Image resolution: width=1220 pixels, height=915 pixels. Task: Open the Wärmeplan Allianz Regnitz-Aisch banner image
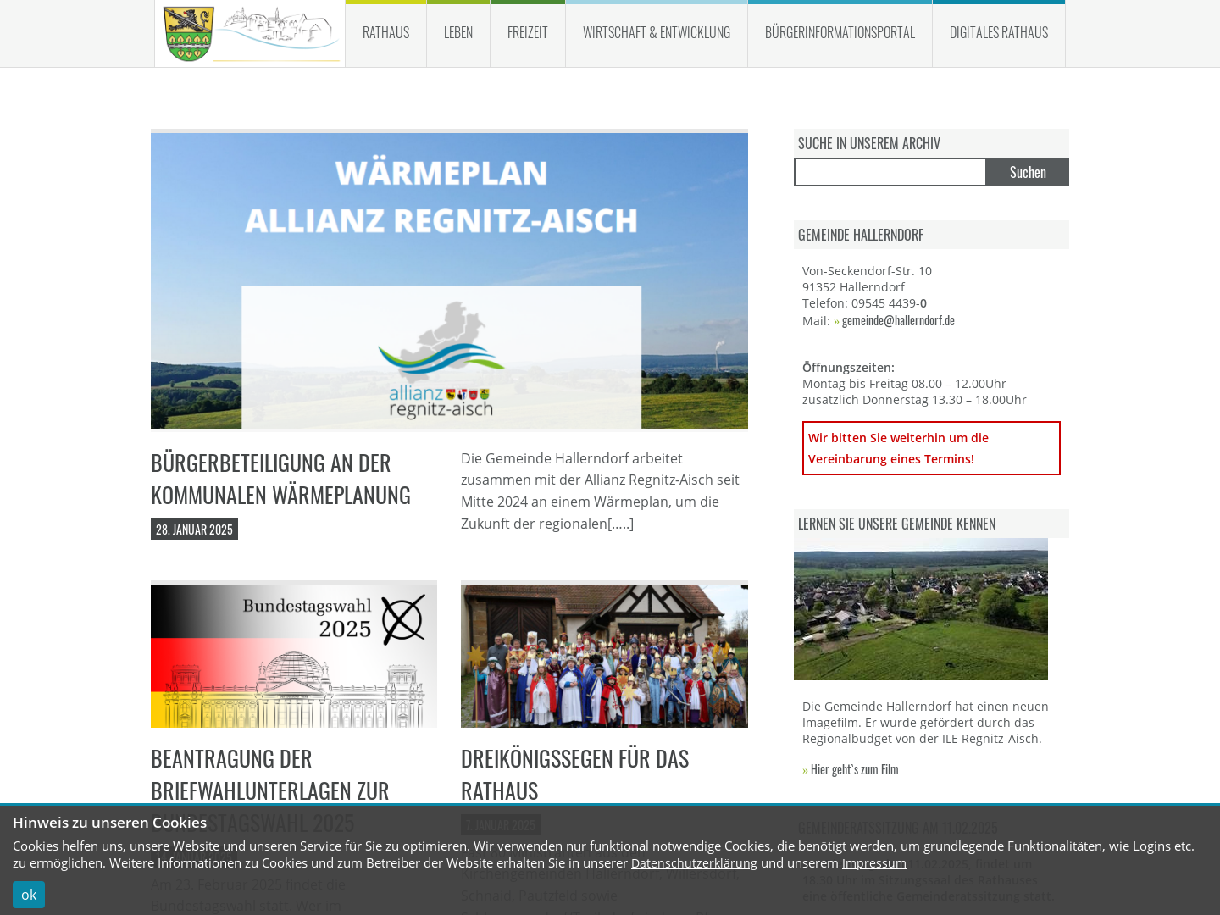[449, 280]
